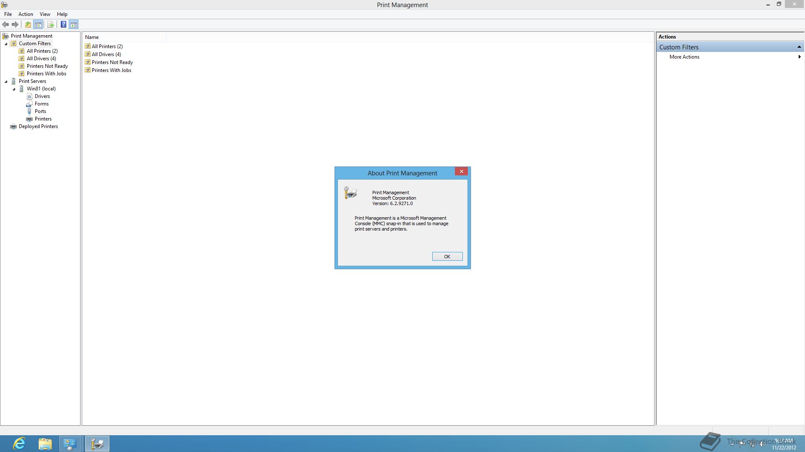Select Printers With Jobs in tree
The image size is (805, 452).
pyautogui.click(x=47, y=74)
